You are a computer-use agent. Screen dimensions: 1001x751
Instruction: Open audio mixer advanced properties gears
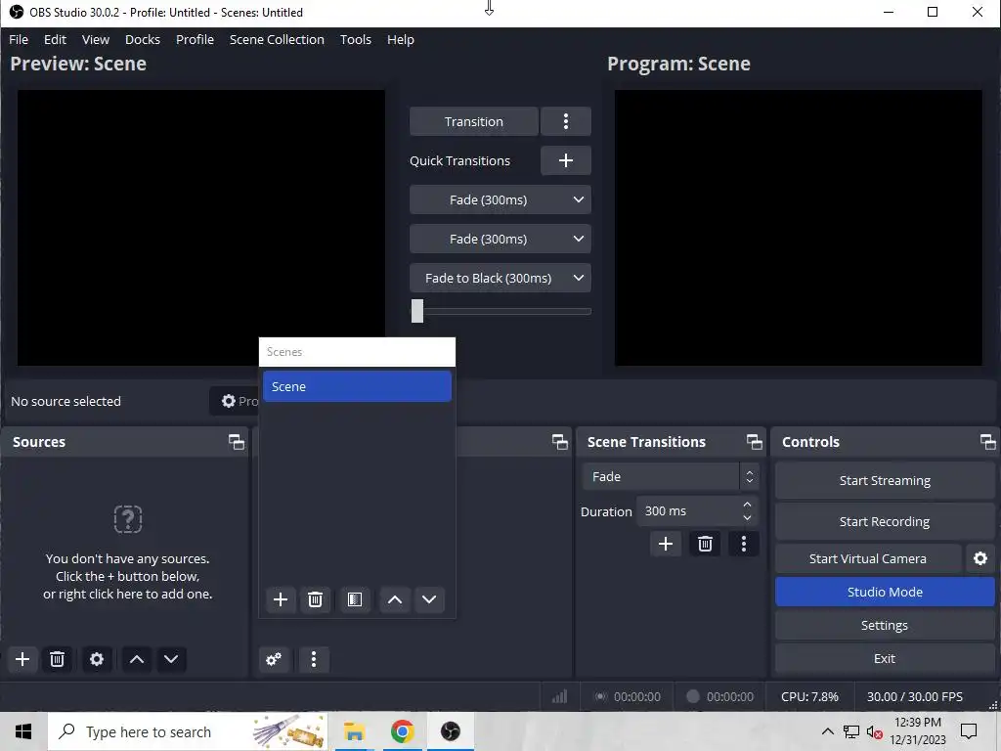pyautogui.click(x=274, y=659)
